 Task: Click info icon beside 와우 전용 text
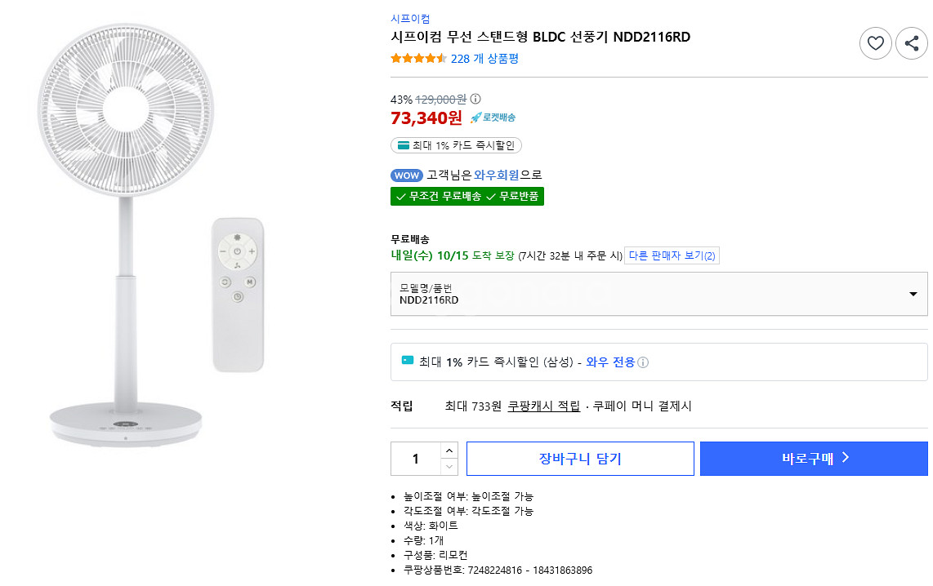[x=645, y=363]
